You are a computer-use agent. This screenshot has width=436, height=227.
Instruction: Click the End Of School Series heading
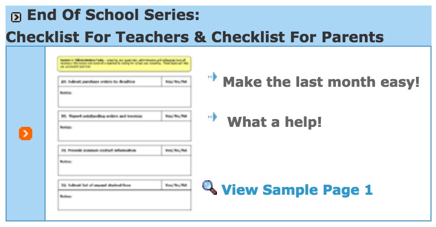pos(113,15)
